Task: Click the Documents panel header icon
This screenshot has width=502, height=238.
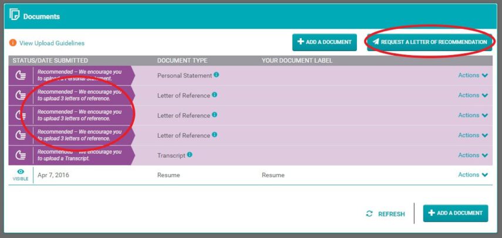Action: pos(15,15)
